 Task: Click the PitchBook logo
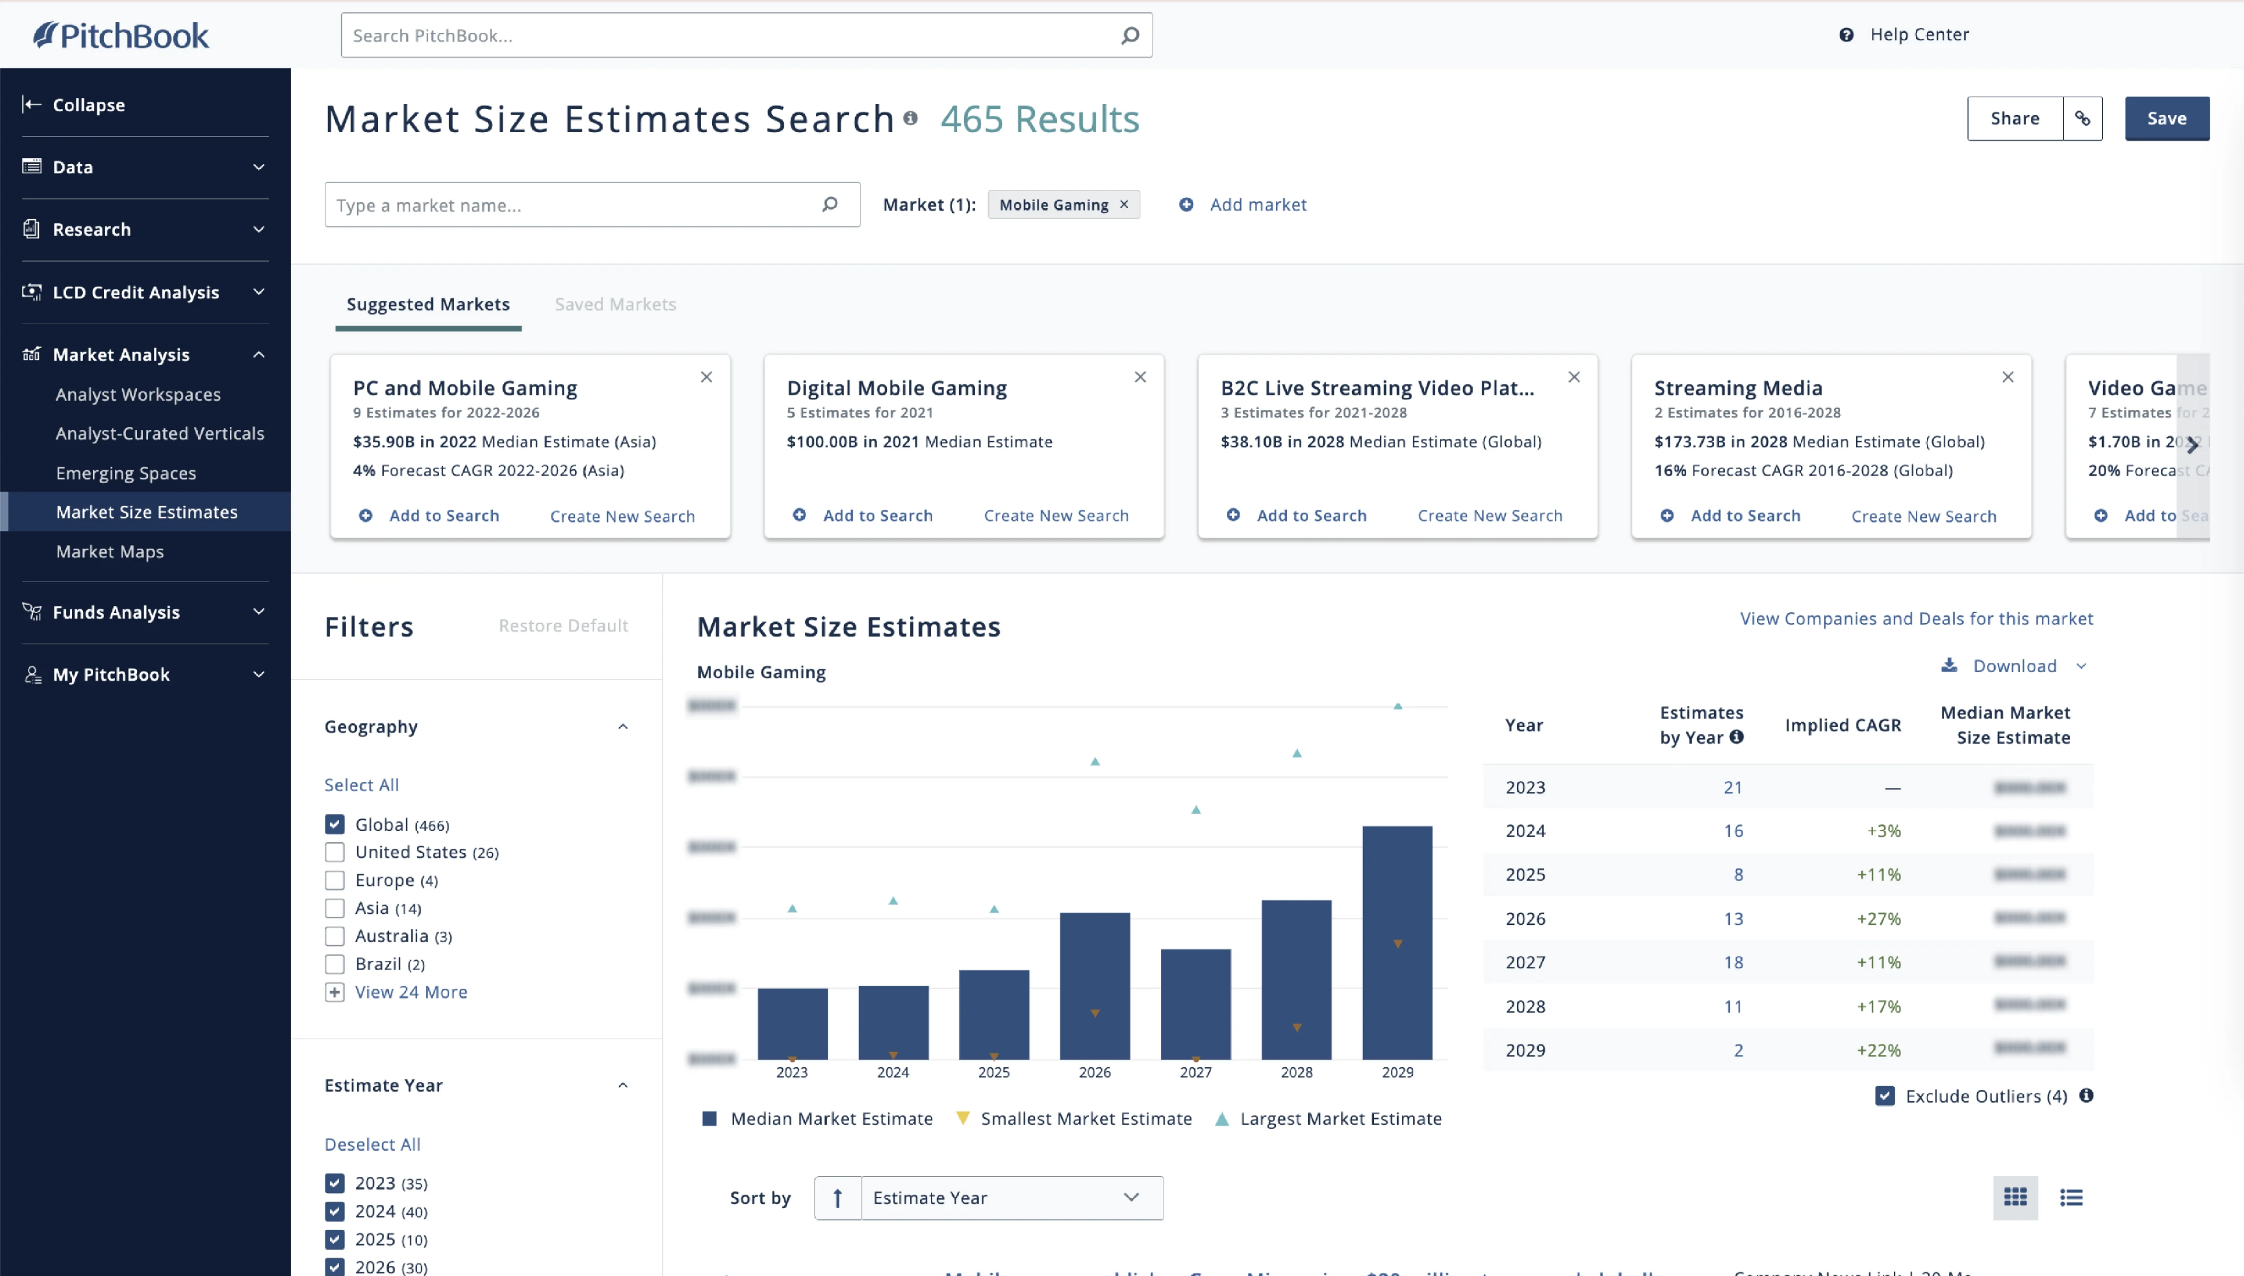(x=121, y=35)
